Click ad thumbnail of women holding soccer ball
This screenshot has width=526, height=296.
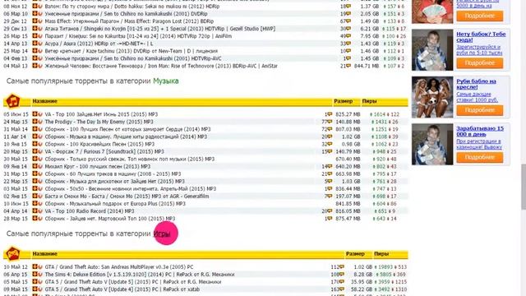[432, 97]
